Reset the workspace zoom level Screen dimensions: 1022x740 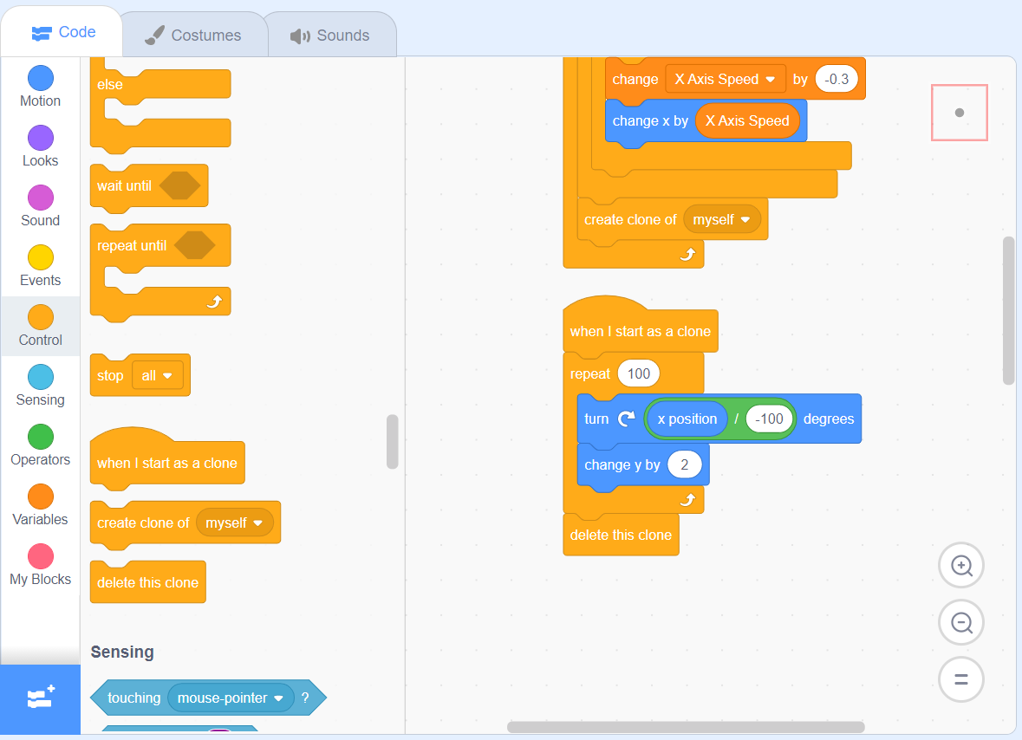pos(960,679)
